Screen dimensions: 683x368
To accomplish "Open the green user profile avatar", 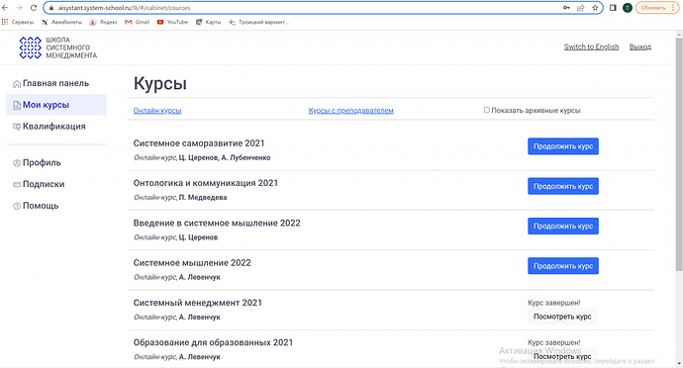I will [x=627, y=8].
